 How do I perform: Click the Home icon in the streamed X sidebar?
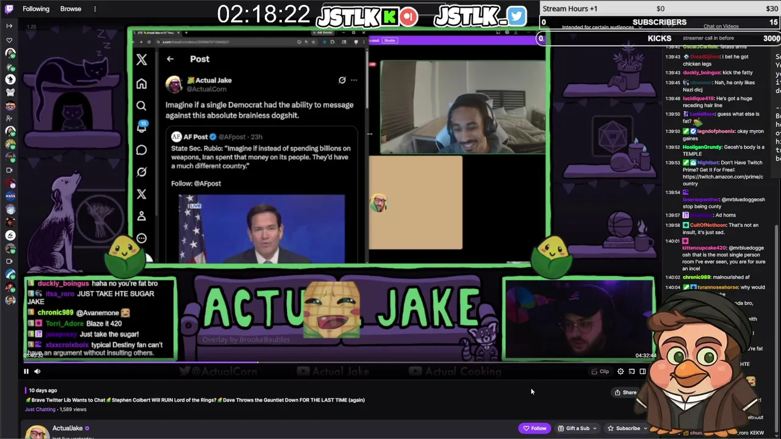click(x=142, y=84)
